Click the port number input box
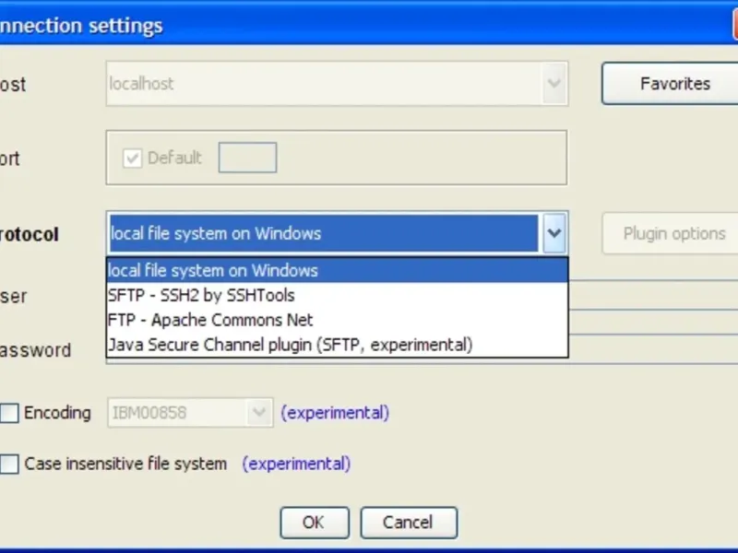Image resolution: width=738 pixels, height=553 pixels. [x=247, y=158]
